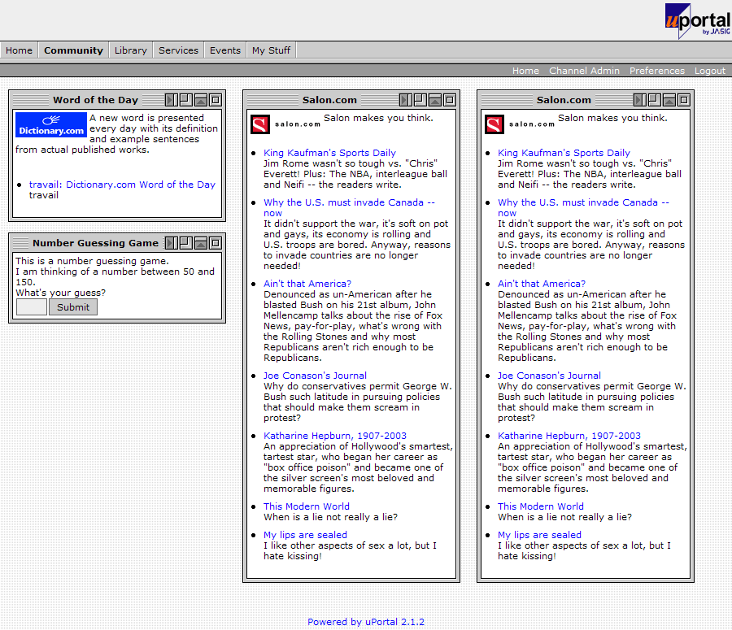Click the red Salon logo in first Salon.com channel
The image size is (732, 630).
click(x=260, y=124)
